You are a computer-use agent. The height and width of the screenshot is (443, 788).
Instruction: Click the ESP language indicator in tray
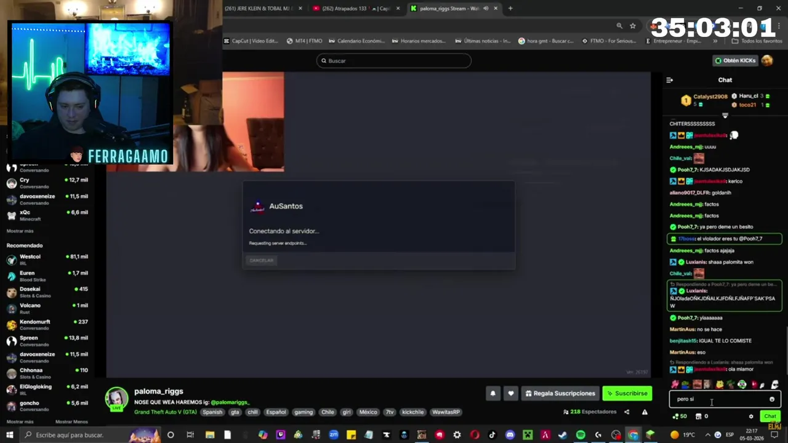(x=730, y=435)
